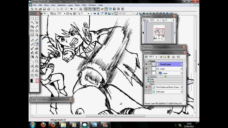Click the canvas horizontal scrollbar thumb
This screenshot has height=128, width=228.
116,116
